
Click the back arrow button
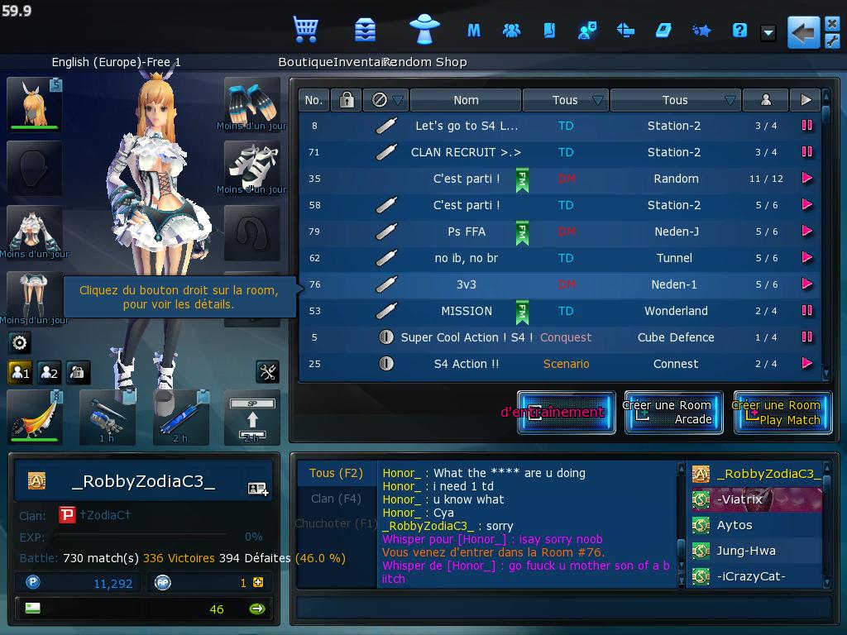(803, 32)
